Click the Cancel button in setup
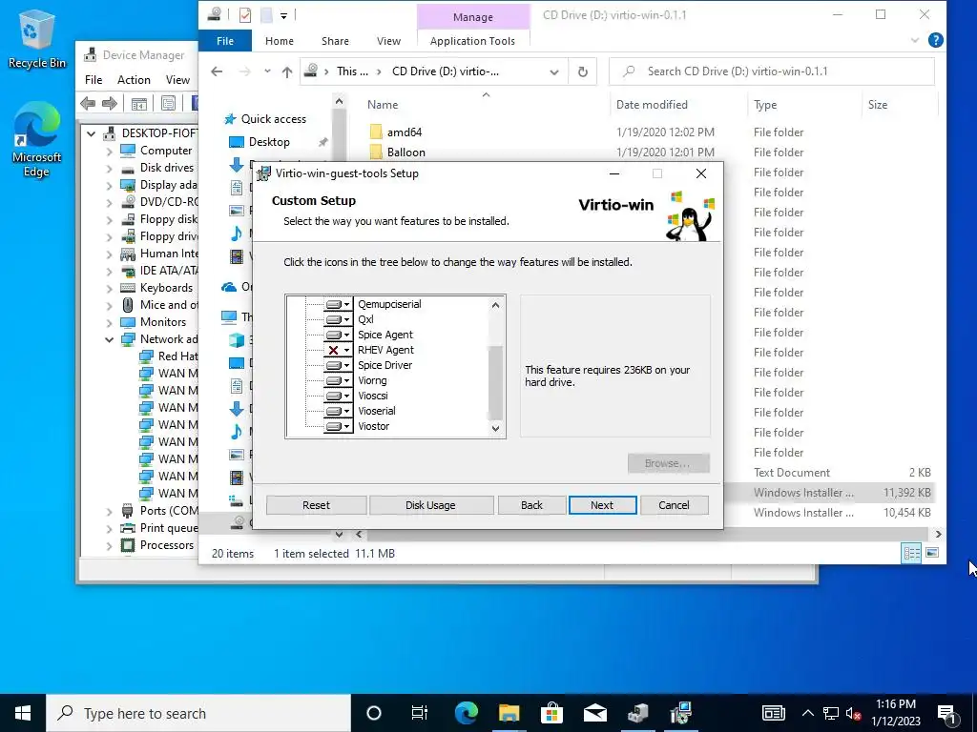 [x=675, y=505]
